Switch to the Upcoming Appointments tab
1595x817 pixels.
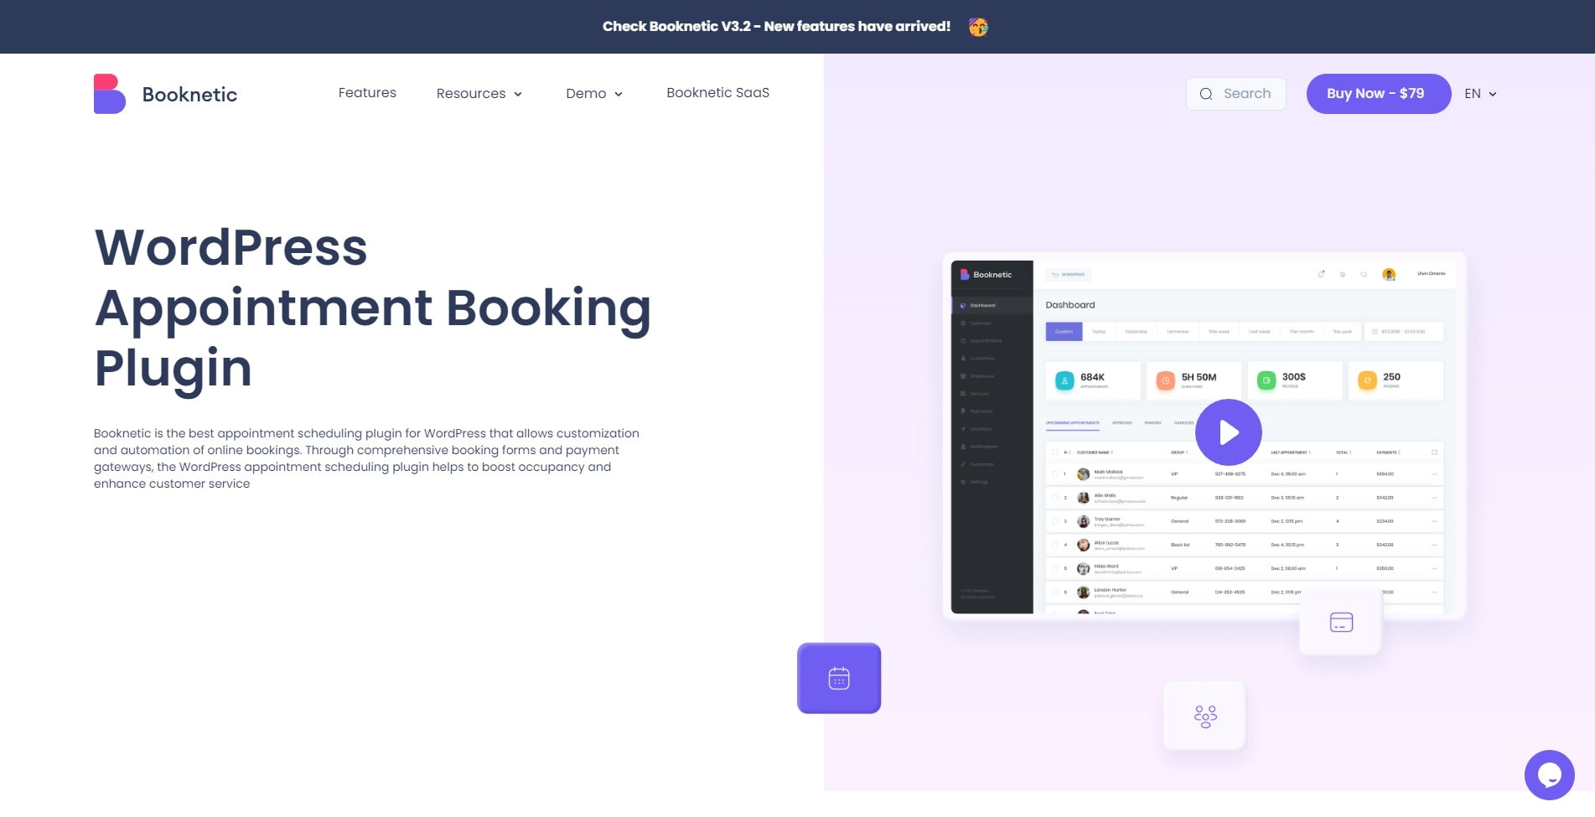(x=1072, y=423)
